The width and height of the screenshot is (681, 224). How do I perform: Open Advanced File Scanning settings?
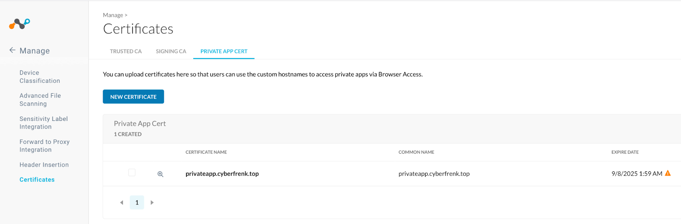pos(40,100)
